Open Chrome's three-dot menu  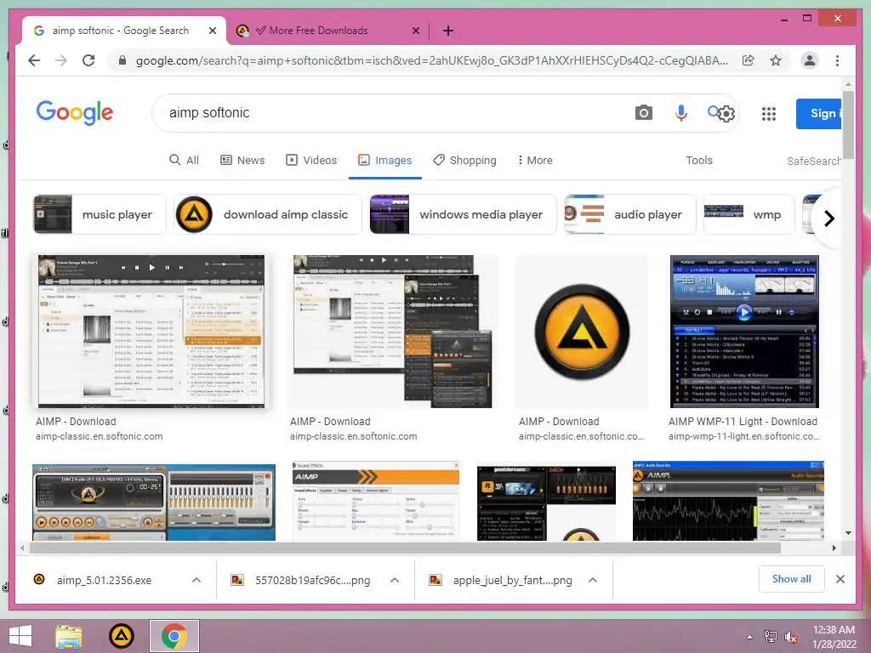point(837,60)
